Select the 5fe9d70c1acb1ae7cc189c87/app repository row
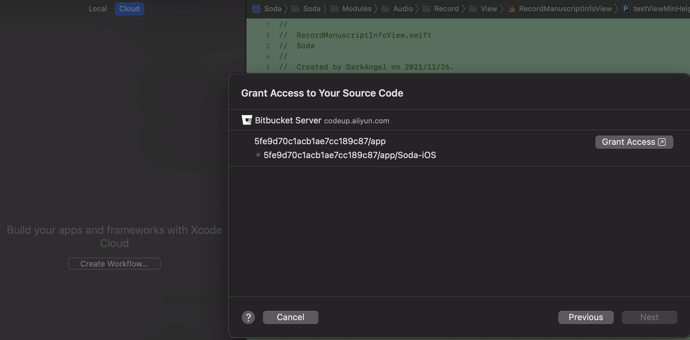The height and width of the screenshot is (340, 690). [x=320, y=141]
